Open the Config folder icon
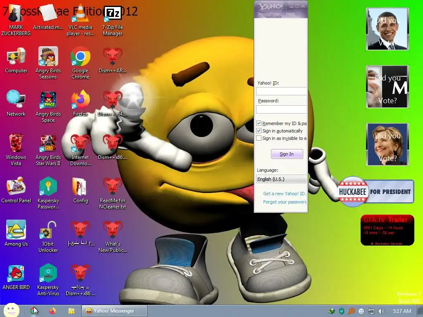423x317 pixels. pos(81,190)
